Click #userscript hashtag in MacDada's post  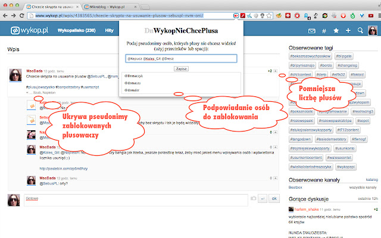(90, 87)
